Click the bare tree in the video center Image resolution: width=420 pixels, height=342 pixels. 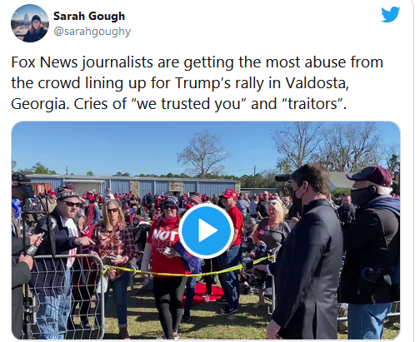(204, 154)
